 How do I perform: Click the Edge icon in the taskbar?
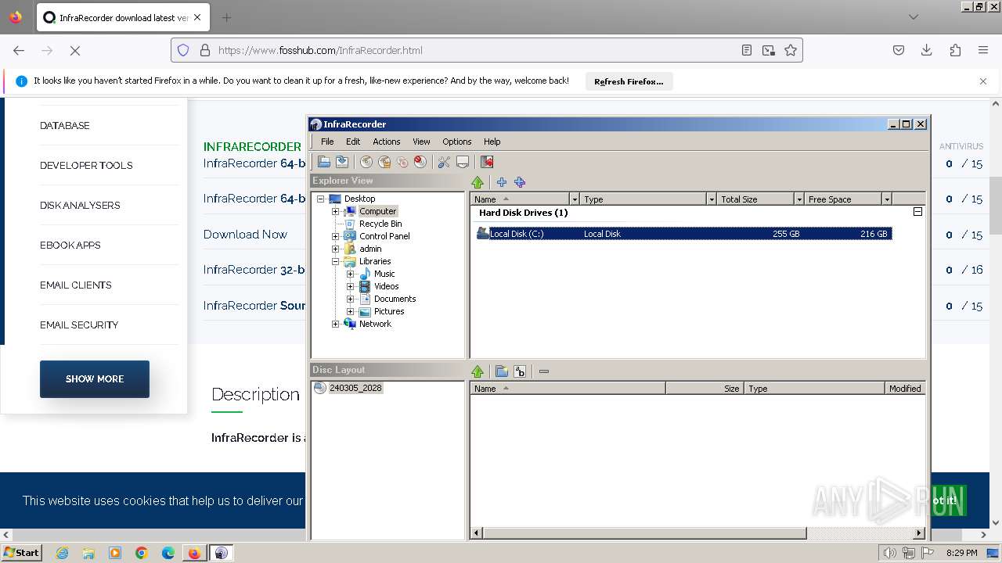coord(168,553)
